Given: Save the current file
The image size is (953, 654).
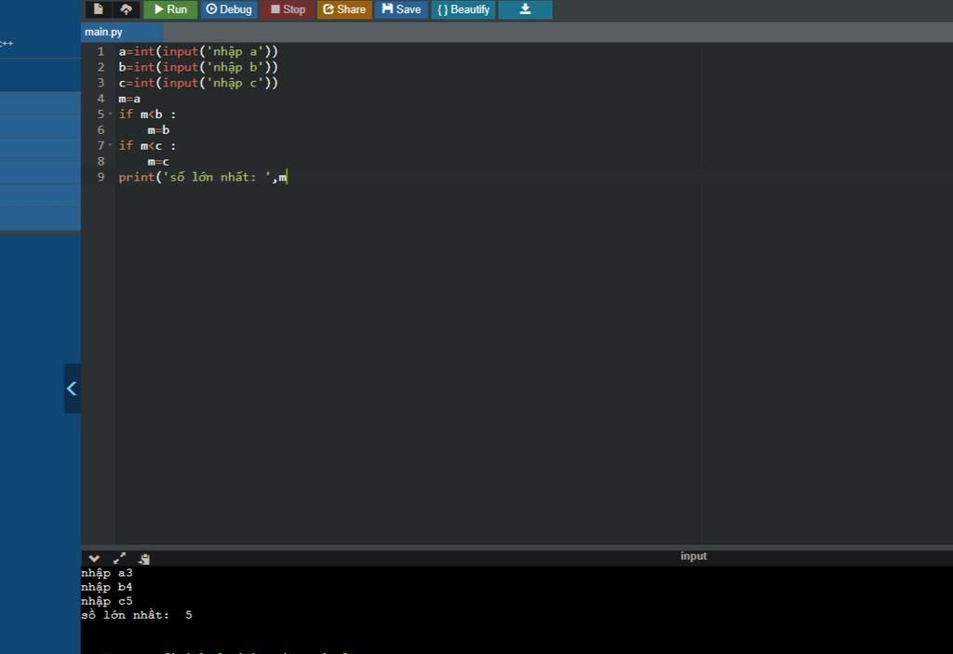Looking at the screenshot, I should coord(401,9).
